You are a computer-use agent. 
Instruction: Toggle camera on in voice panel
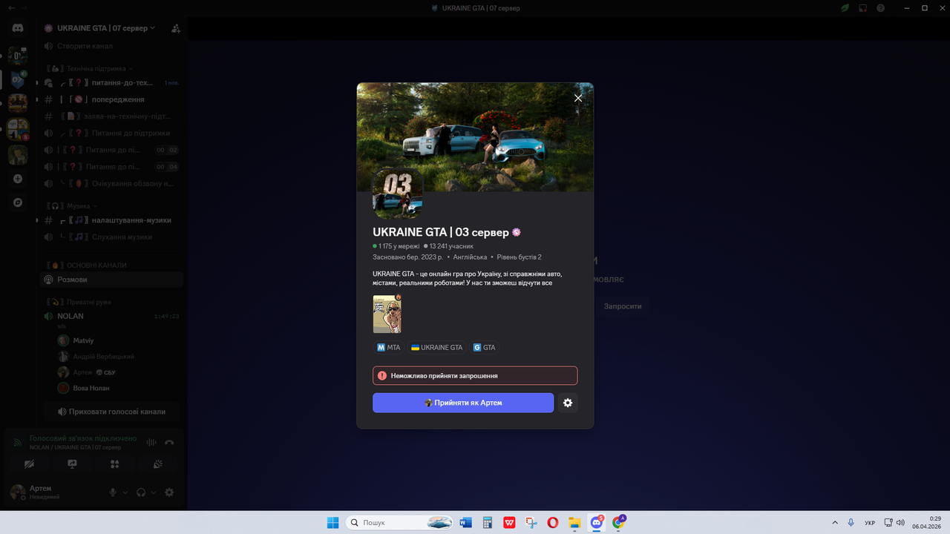(29, 464)
